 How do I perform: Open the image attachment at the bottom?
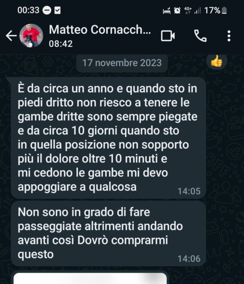90,278
